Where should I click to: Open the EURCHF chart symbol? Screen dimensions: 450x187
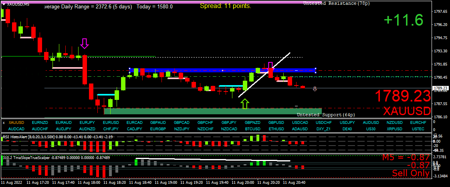coord(418,123)
